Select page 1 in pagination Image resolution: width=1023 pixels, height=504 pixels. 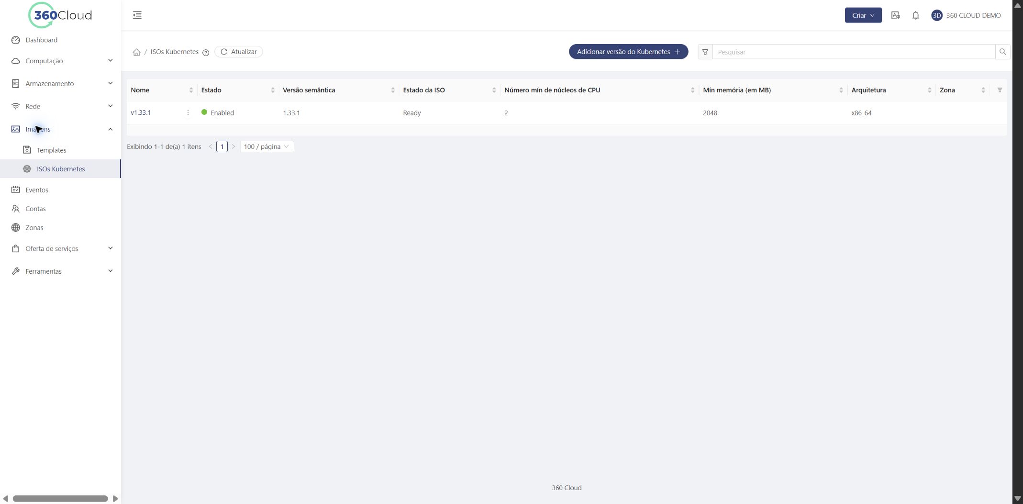222,146
